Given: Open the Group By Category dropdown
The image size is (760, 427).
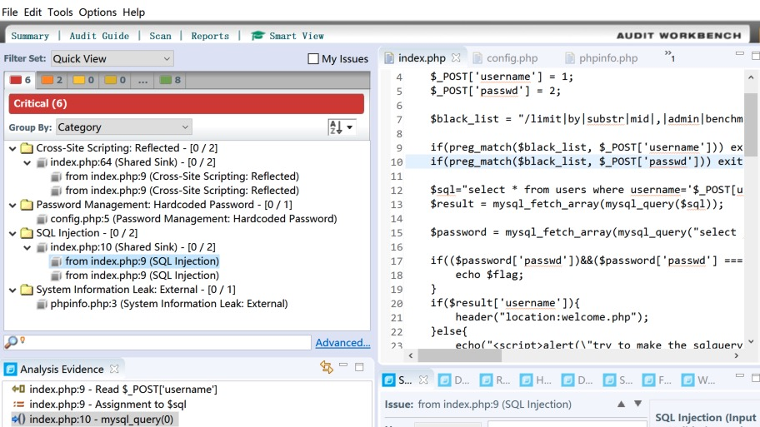Looking at the screenshot, I should coord(123,127).
